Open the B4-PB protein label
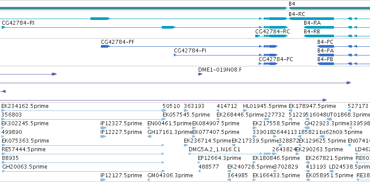The image size is (370, 182). pyautogui.click(x=325, y=59)
